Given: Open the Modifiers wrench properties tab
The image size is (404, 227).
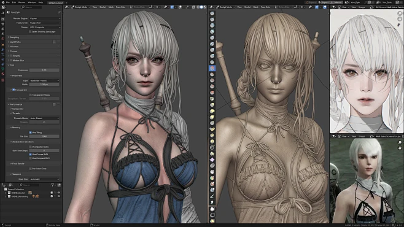Looking at the screenshot, I should [2, 49].
